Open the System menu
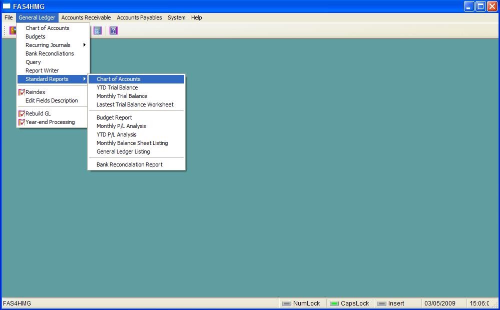The height and width of the screenshot is (310, 500). click(176, 17)
